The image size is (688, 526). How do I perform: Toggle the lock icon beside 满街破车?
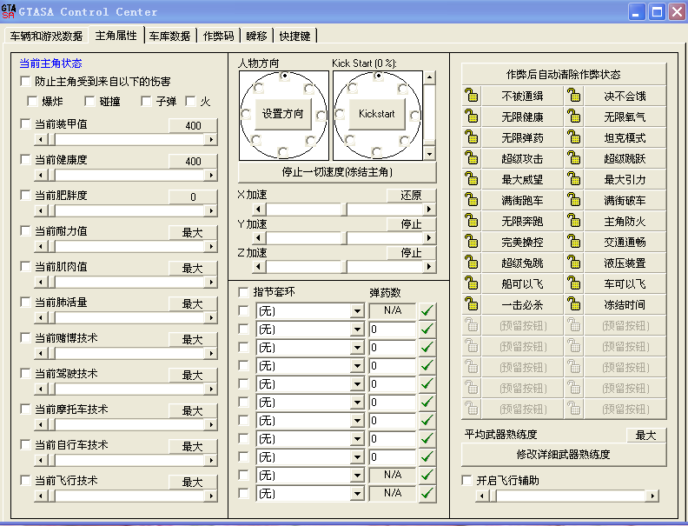[574, 200]
